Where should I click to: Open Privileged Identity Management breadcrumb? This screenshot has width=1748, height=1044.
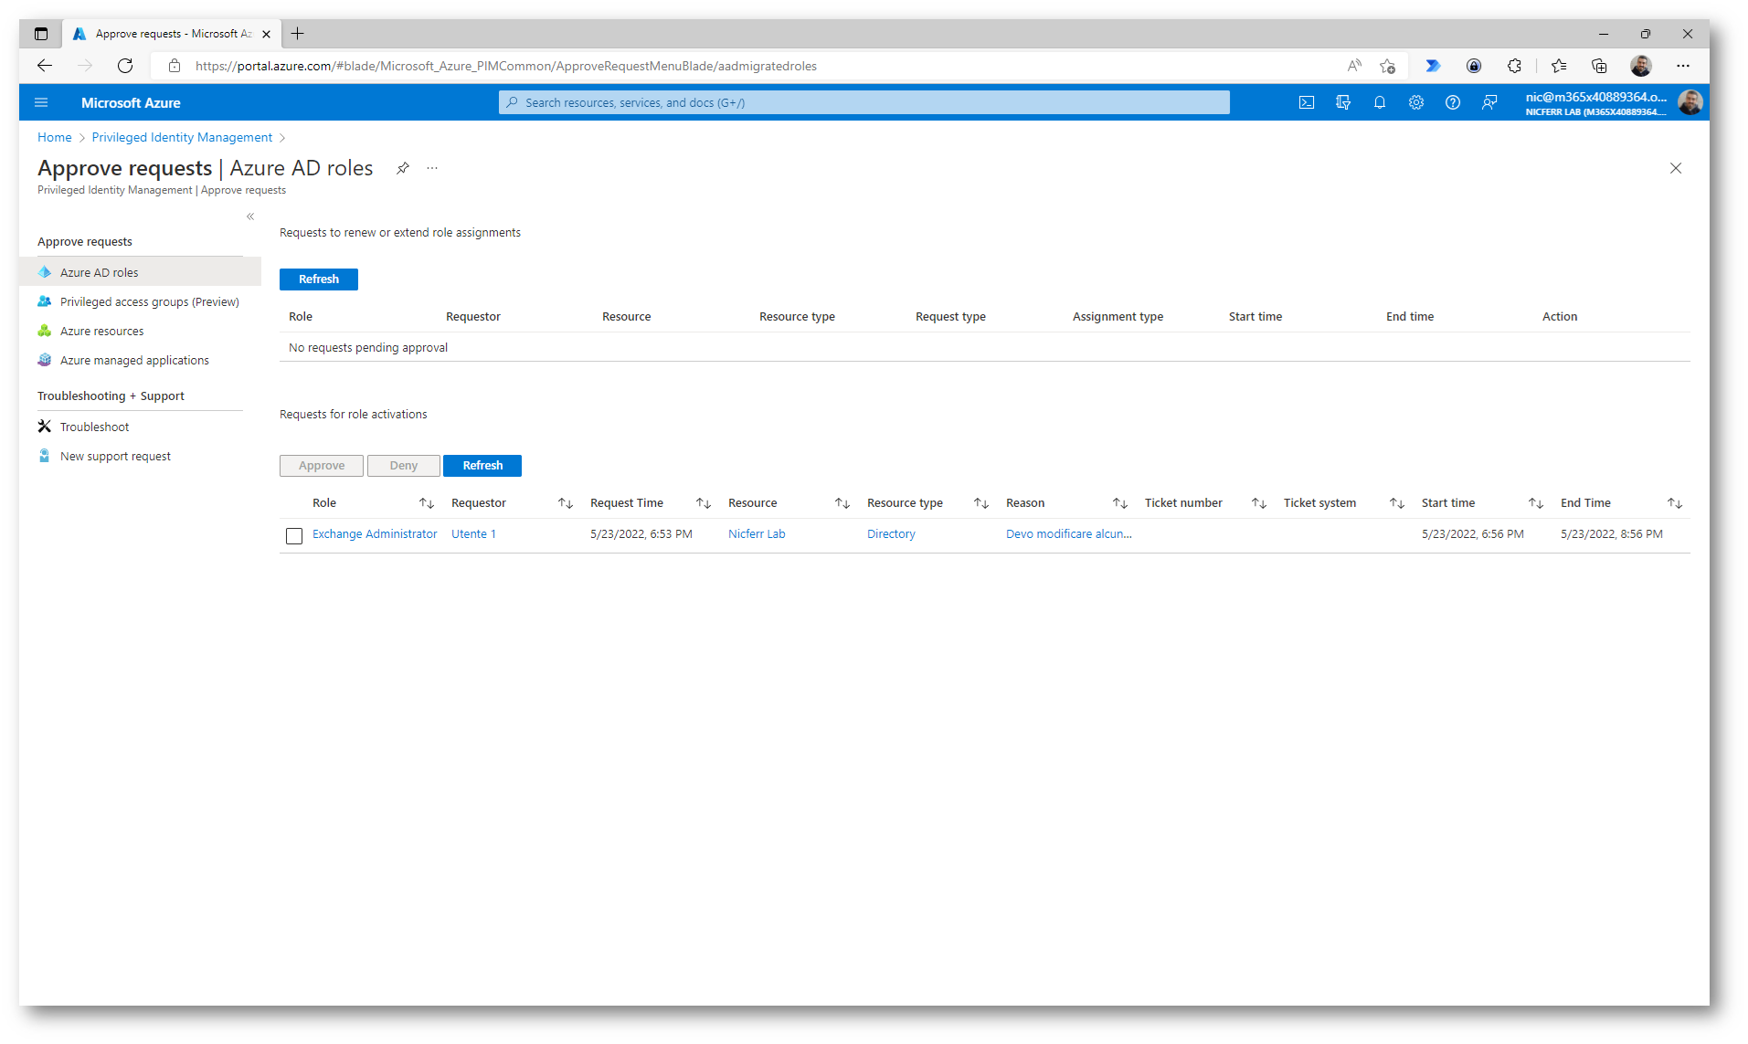click(182, 137)
